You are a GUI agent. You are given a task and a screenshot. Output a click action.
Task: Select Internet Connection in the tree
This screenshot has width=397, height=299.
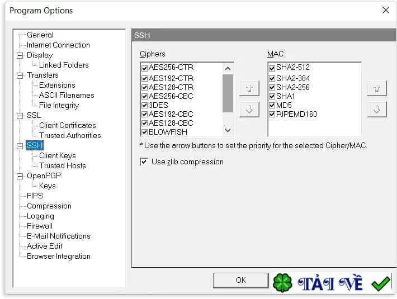(x=58, y=45)
